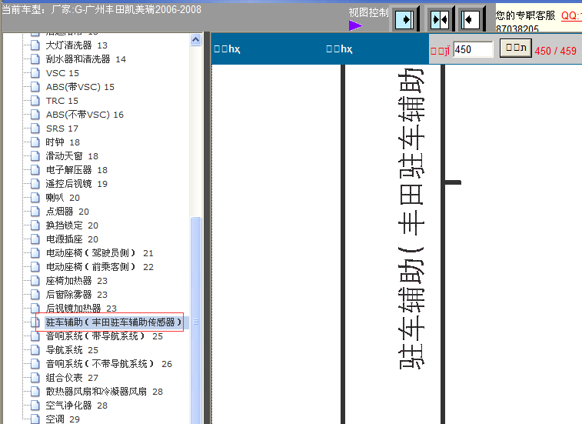Click the view control left-arrow button

[x=471, y=19]
